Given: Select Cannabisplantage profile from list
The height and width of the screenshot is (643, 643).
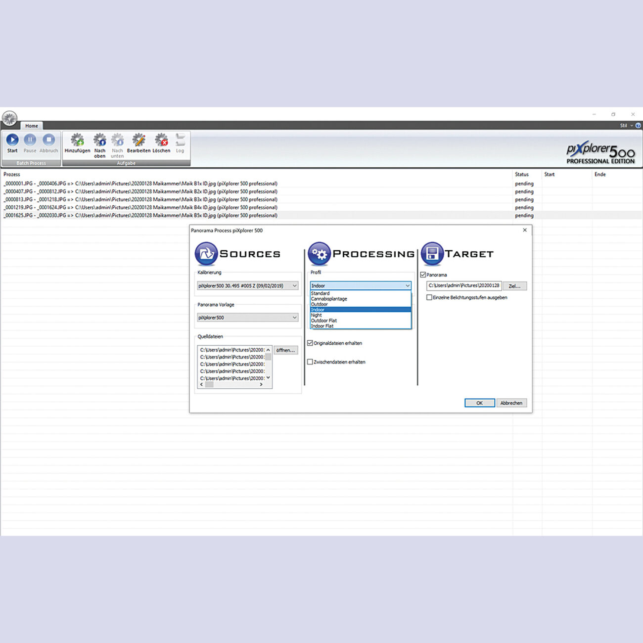Looking at the screenshot, I should 329,299.
